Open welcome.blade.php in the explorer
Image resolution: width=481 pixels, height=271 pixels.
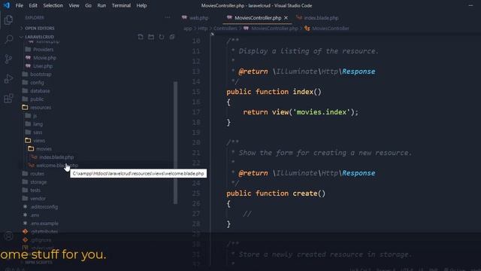click(57, 166)
